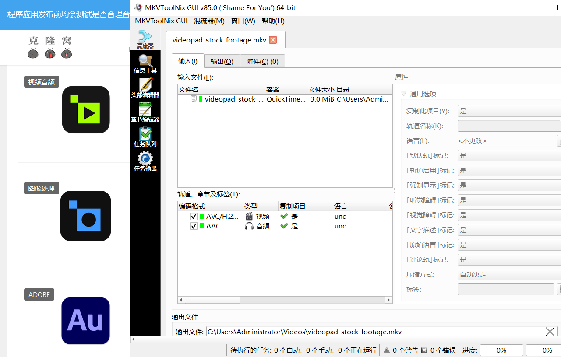Open the 强制显示 flag dropdown

(509, 185)
